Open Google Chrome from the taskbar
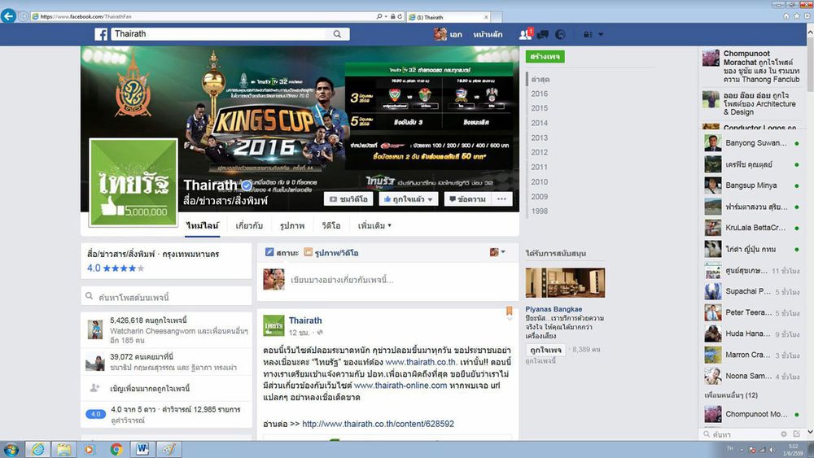 pyautogui.click(x=116, y=449)
